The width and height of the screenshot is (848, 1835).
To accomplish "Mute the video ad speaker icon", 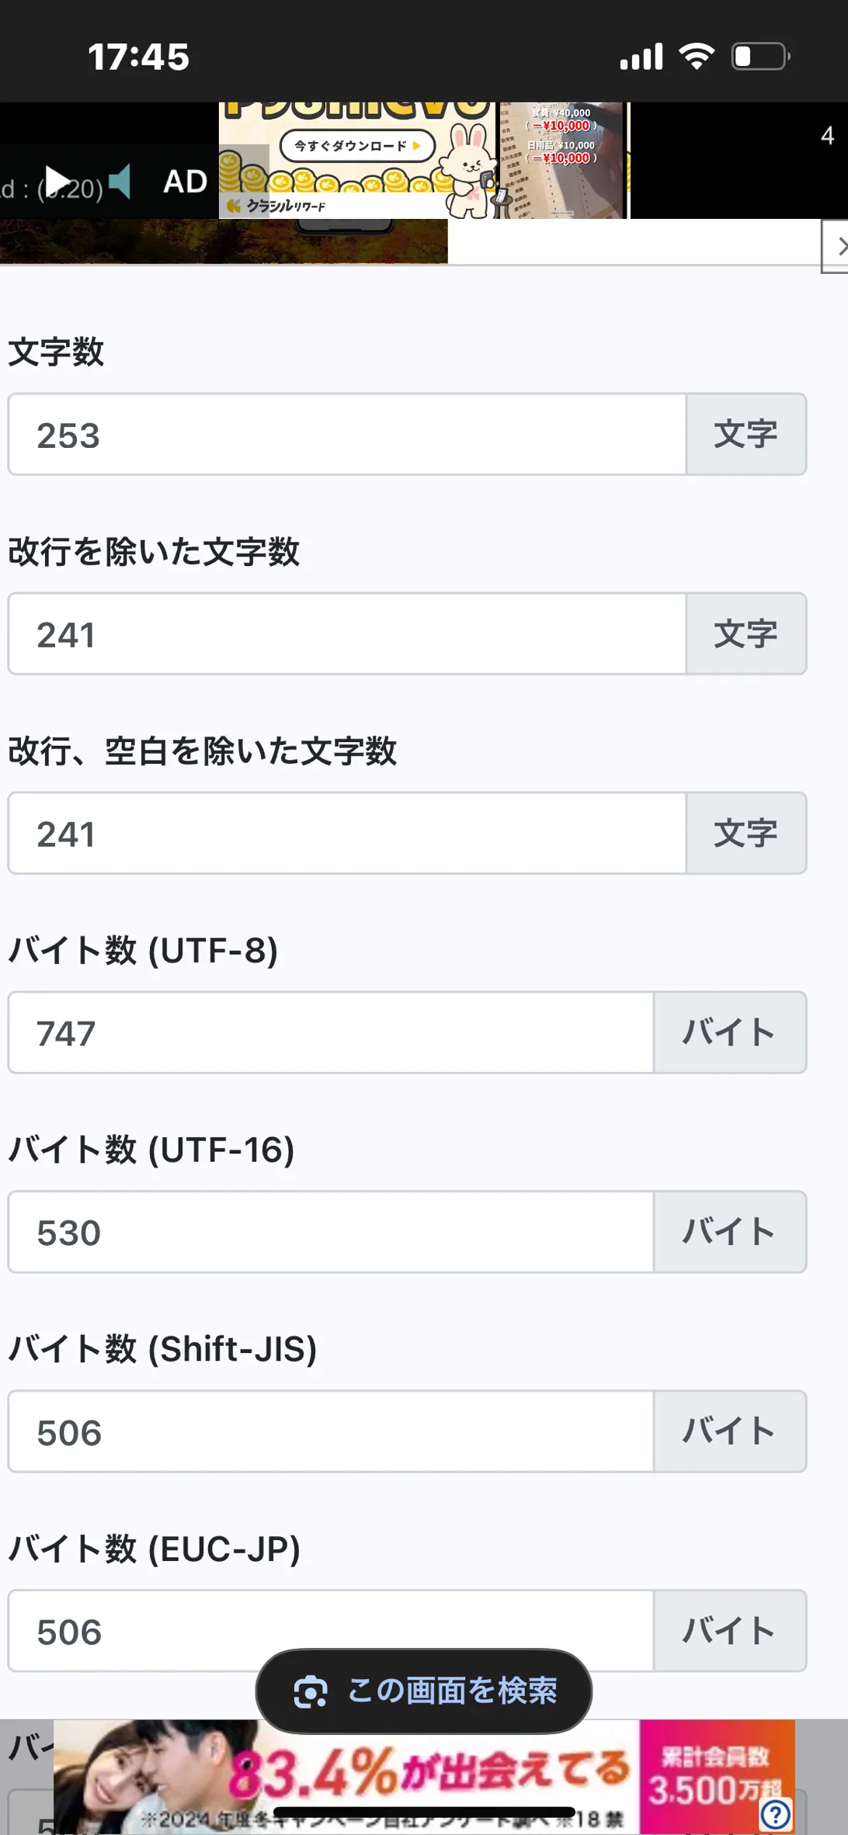I will point(120,182).
